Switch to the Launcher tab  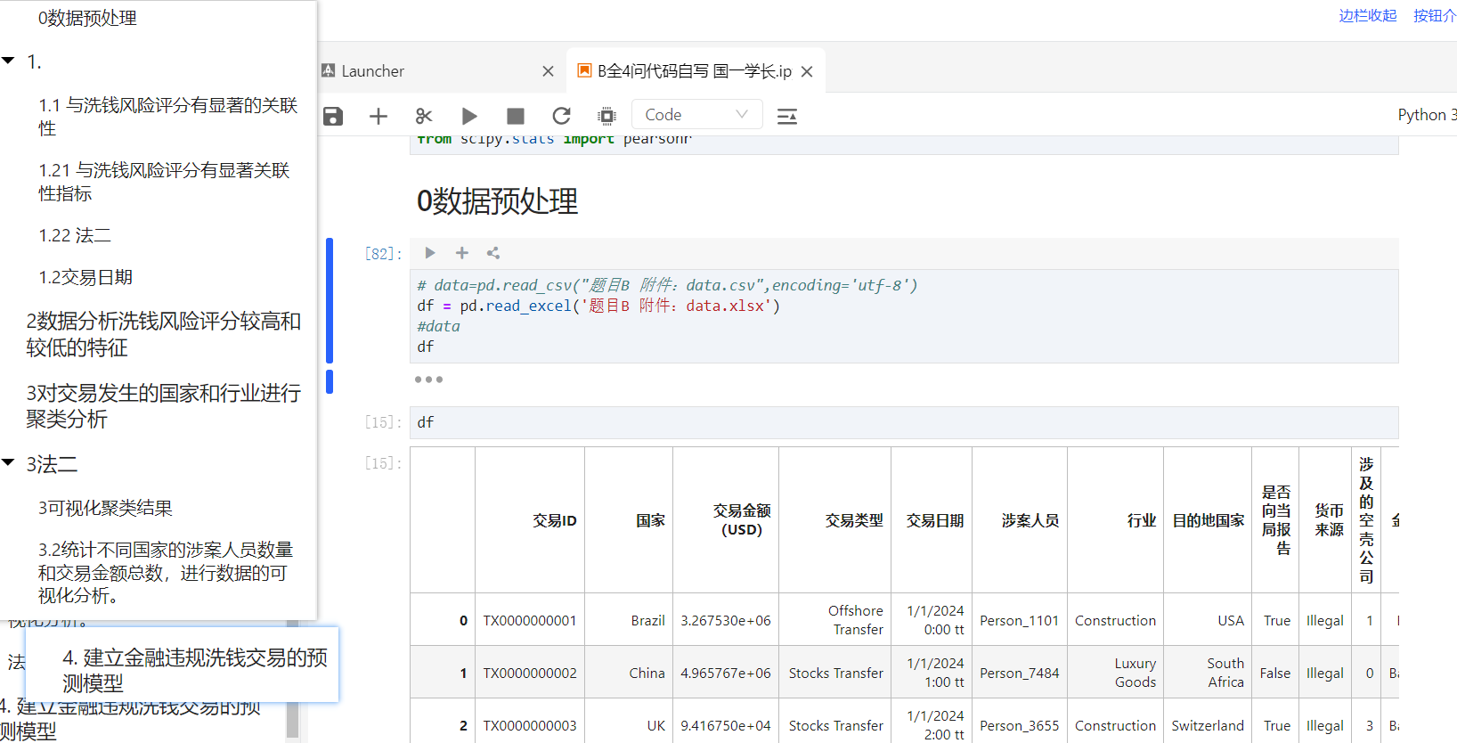click(x=372, y=71)
